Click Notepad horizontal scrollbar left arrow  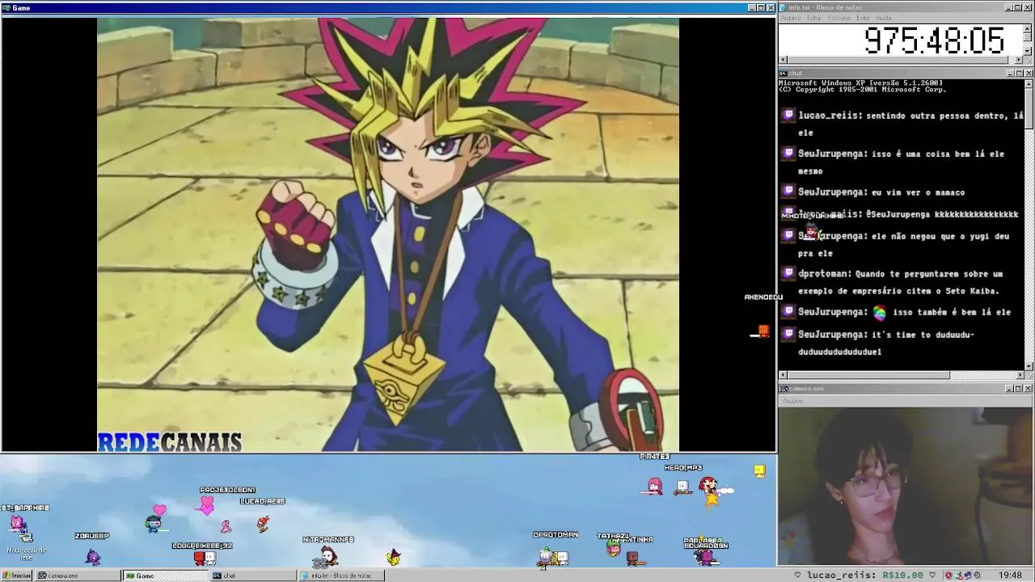pyautogui.click(x=783, y=60)
